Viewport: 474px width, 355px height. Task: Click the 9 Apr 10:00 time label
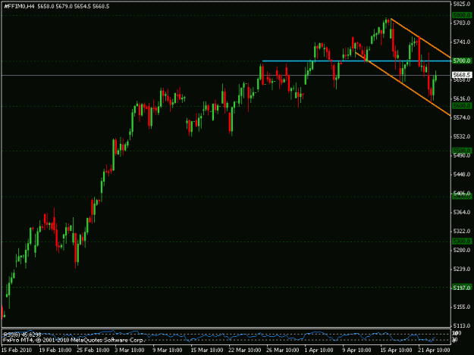(x=357, y=350)
